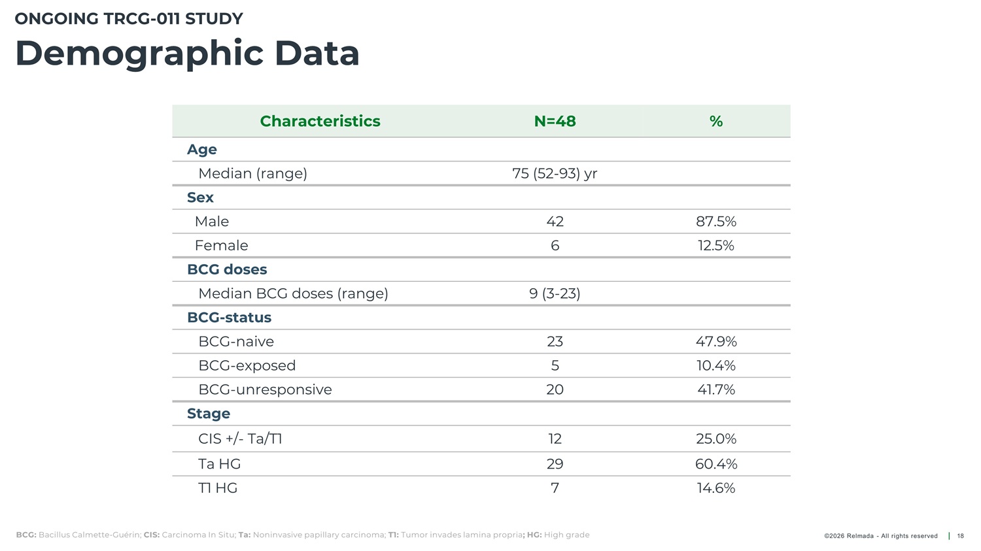Select the 'Male' row label
The image size is (981, 551).
(212, 222)
